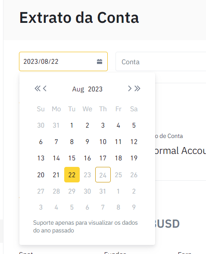Viewport: 206px width, 254px height.
Task: Select July 31 in previous month
Action: point(56,125)
